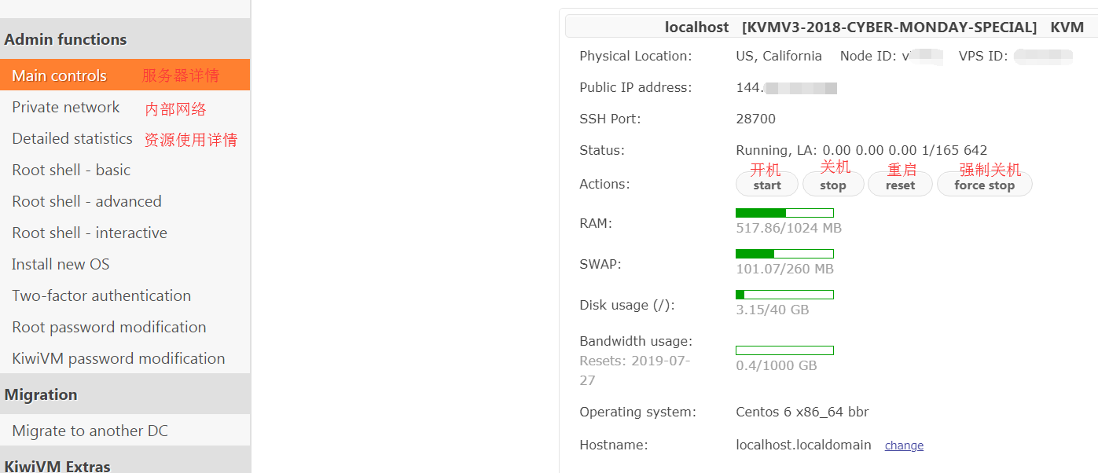The height and width of the screenshot is (473, 1098).
Task: Select Private network menu item
Action: tap(125, 107)
